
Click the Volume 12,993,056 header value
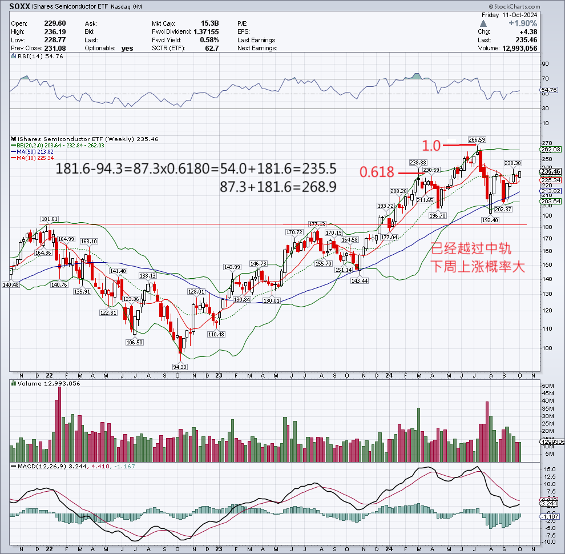point(519,49)
